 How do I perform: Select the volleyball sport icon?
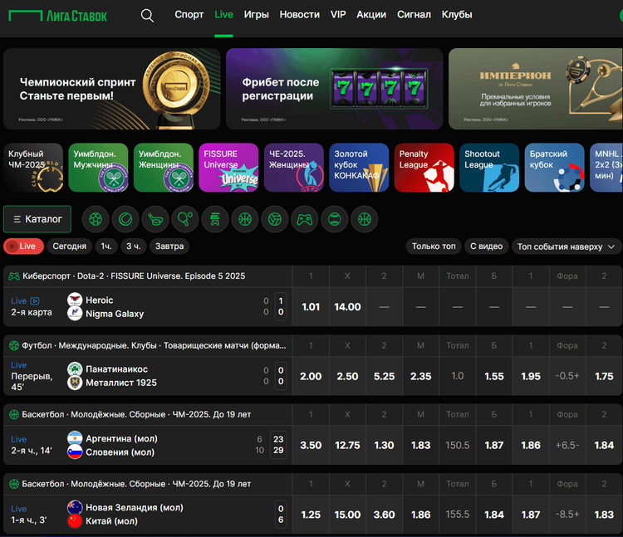click(x=275, y=220)
